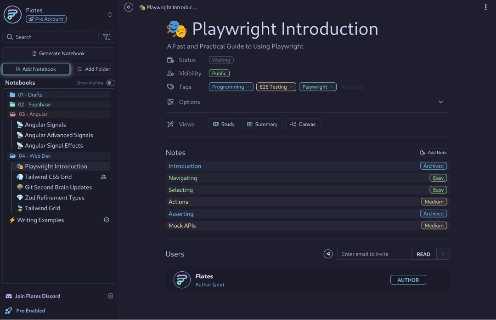Click the email invite input field
This screenshot has height=320, width=496.
tap(374, 254)
